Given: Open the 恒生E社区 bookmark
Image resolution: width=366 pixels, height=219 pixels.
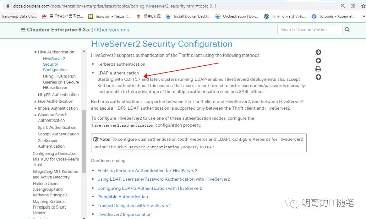Looking at the screenshot, I should pos(148,16).
